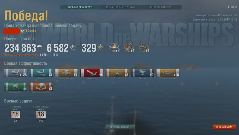
Task: Click the Попал в цитадель ribbon x16
Action: 168,73
